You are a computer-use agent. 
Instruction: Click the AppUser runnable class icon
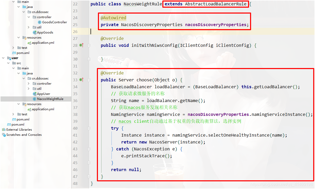[35, 94]
